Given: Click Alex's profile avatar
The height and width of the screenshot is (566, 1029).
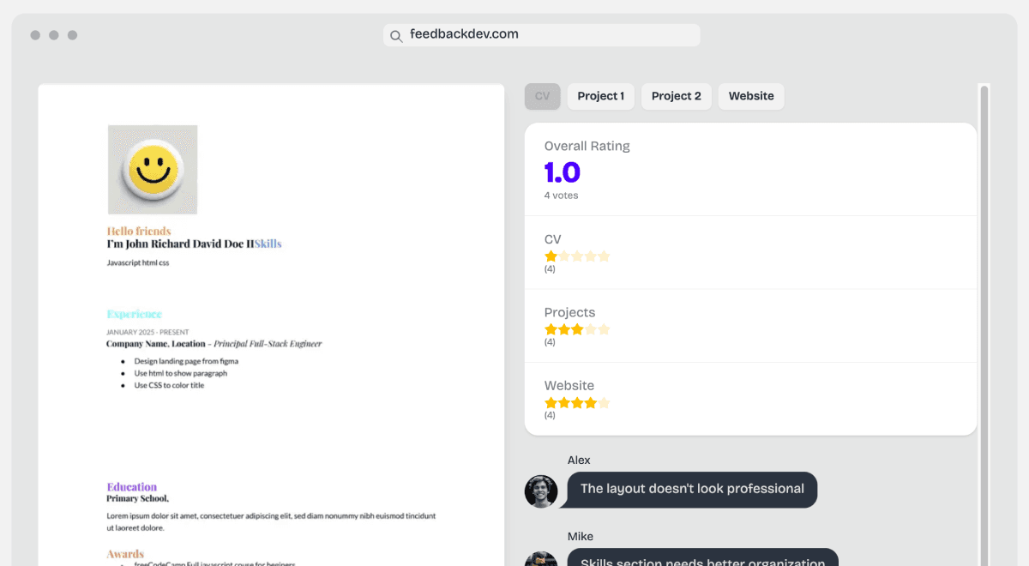Looking at the screenshot, I should 541,491.
